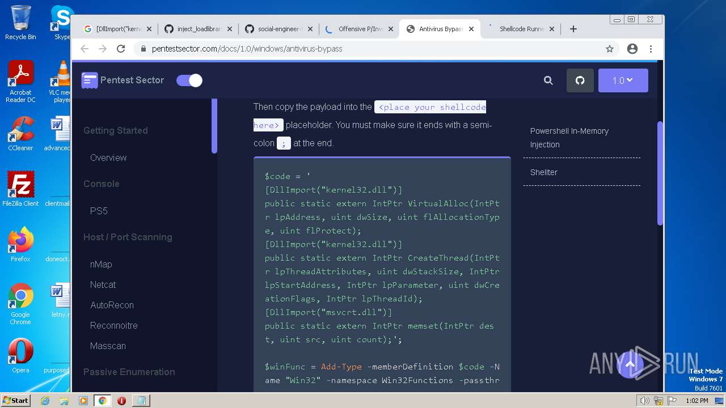Click the Host / Port Scanning heading
The width and height of the screenshot is (726, 408).
point(128,237)
